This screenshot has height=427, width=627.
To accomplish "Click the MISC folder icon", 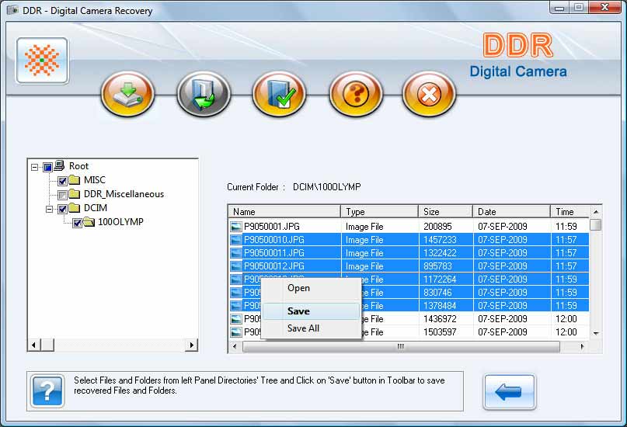I will point(75,180).
